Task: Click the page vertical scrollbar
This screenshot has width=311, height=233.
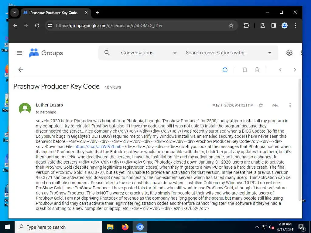Action: [300, 140]
